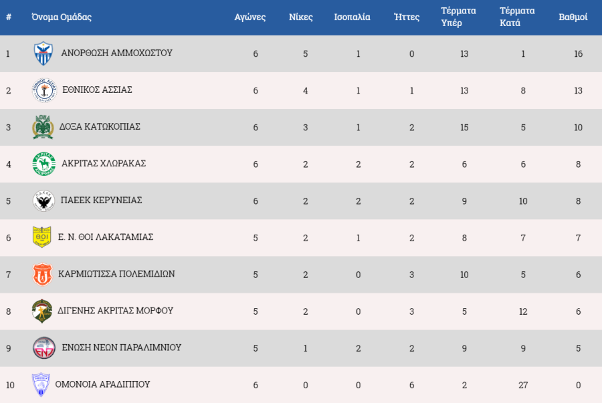Open team name ΕΘΝΙΚΟΣ ΑΣΣΙΑΣ
Image resolution: width=602 pixels, height=403 pixels.
[x=97, y=90]
